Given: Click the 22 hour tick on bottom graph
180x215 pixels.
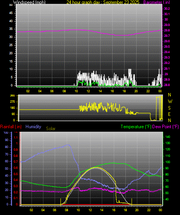Looking at the screenshot, I should click(149, 210).
